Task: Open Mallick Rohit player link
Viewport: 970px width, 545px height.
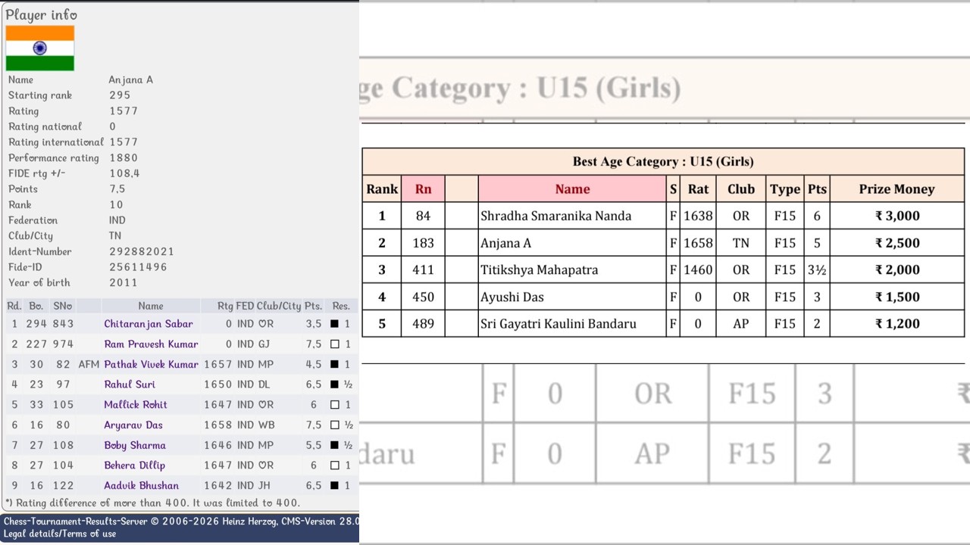Action: [x=136, y=405]
